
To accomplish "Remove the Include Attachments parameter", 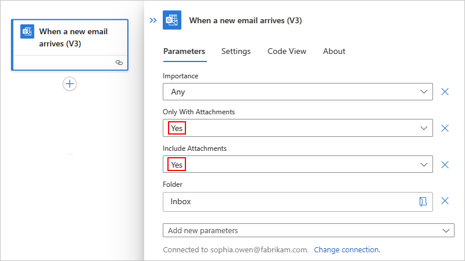I will pyautogui.click(x=445, y=165).
